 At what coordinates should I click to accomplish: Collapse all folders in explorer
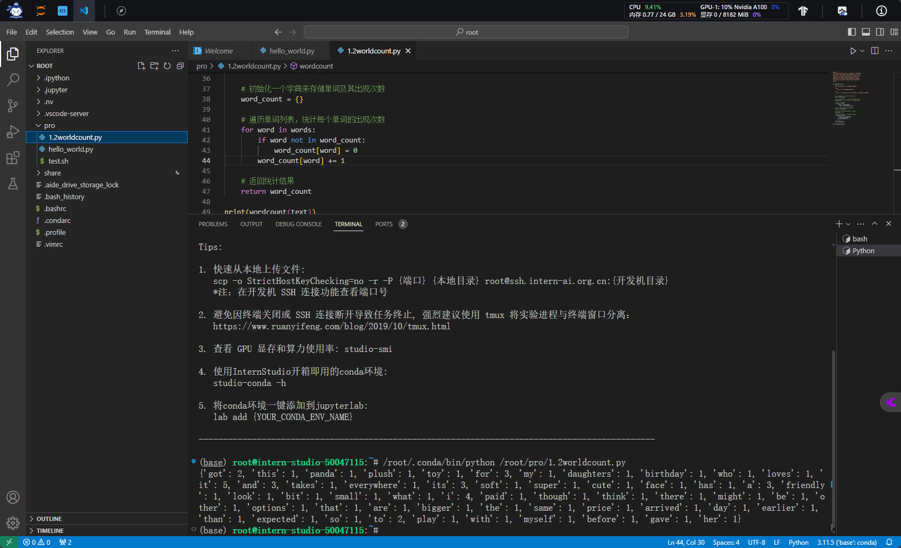(180, 66)
